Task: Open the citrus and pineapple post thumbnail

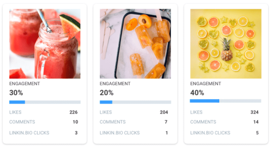Action: 226,44
